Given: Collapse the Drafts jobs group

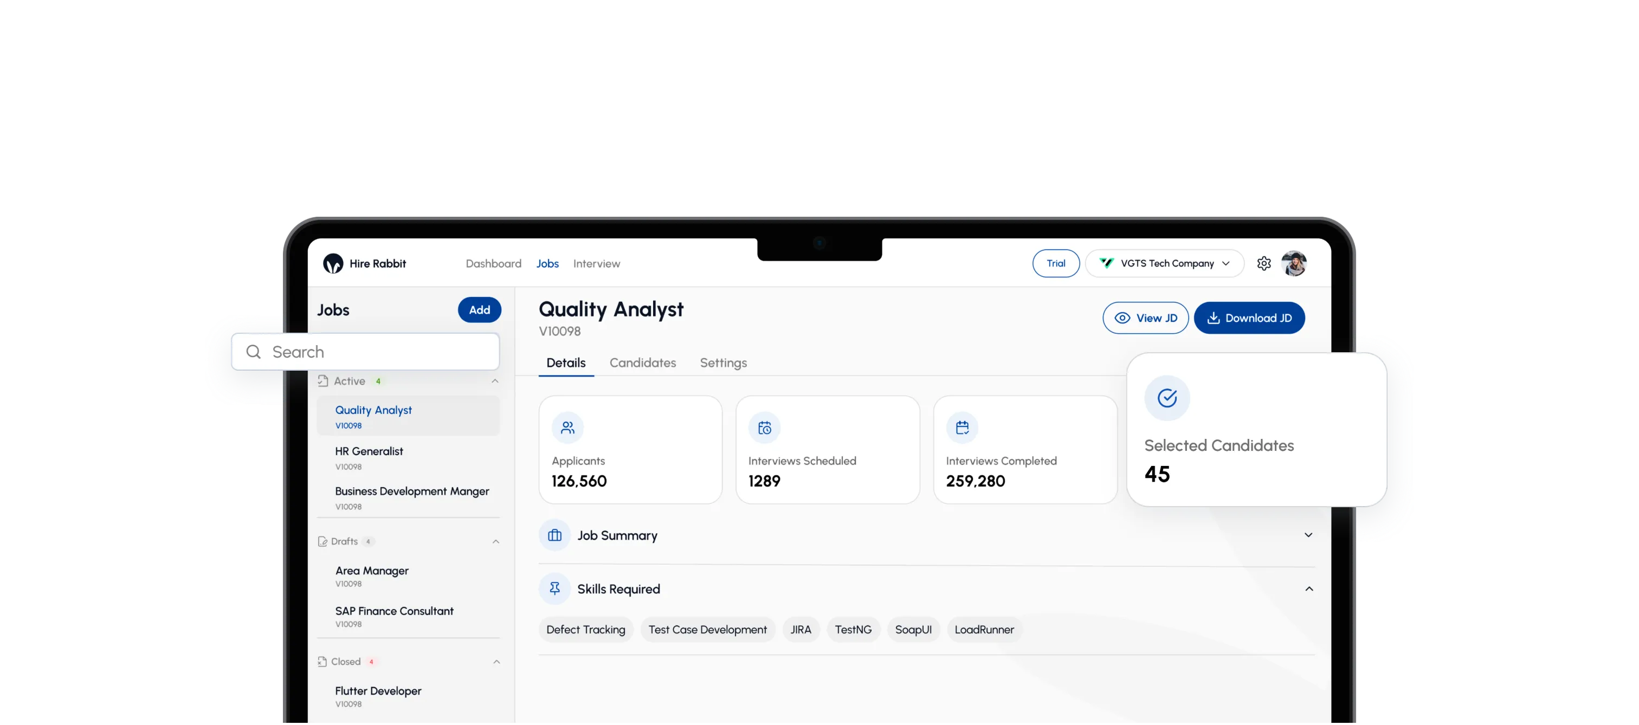Looking at the screenshot, I should click(x=495, y=541).
